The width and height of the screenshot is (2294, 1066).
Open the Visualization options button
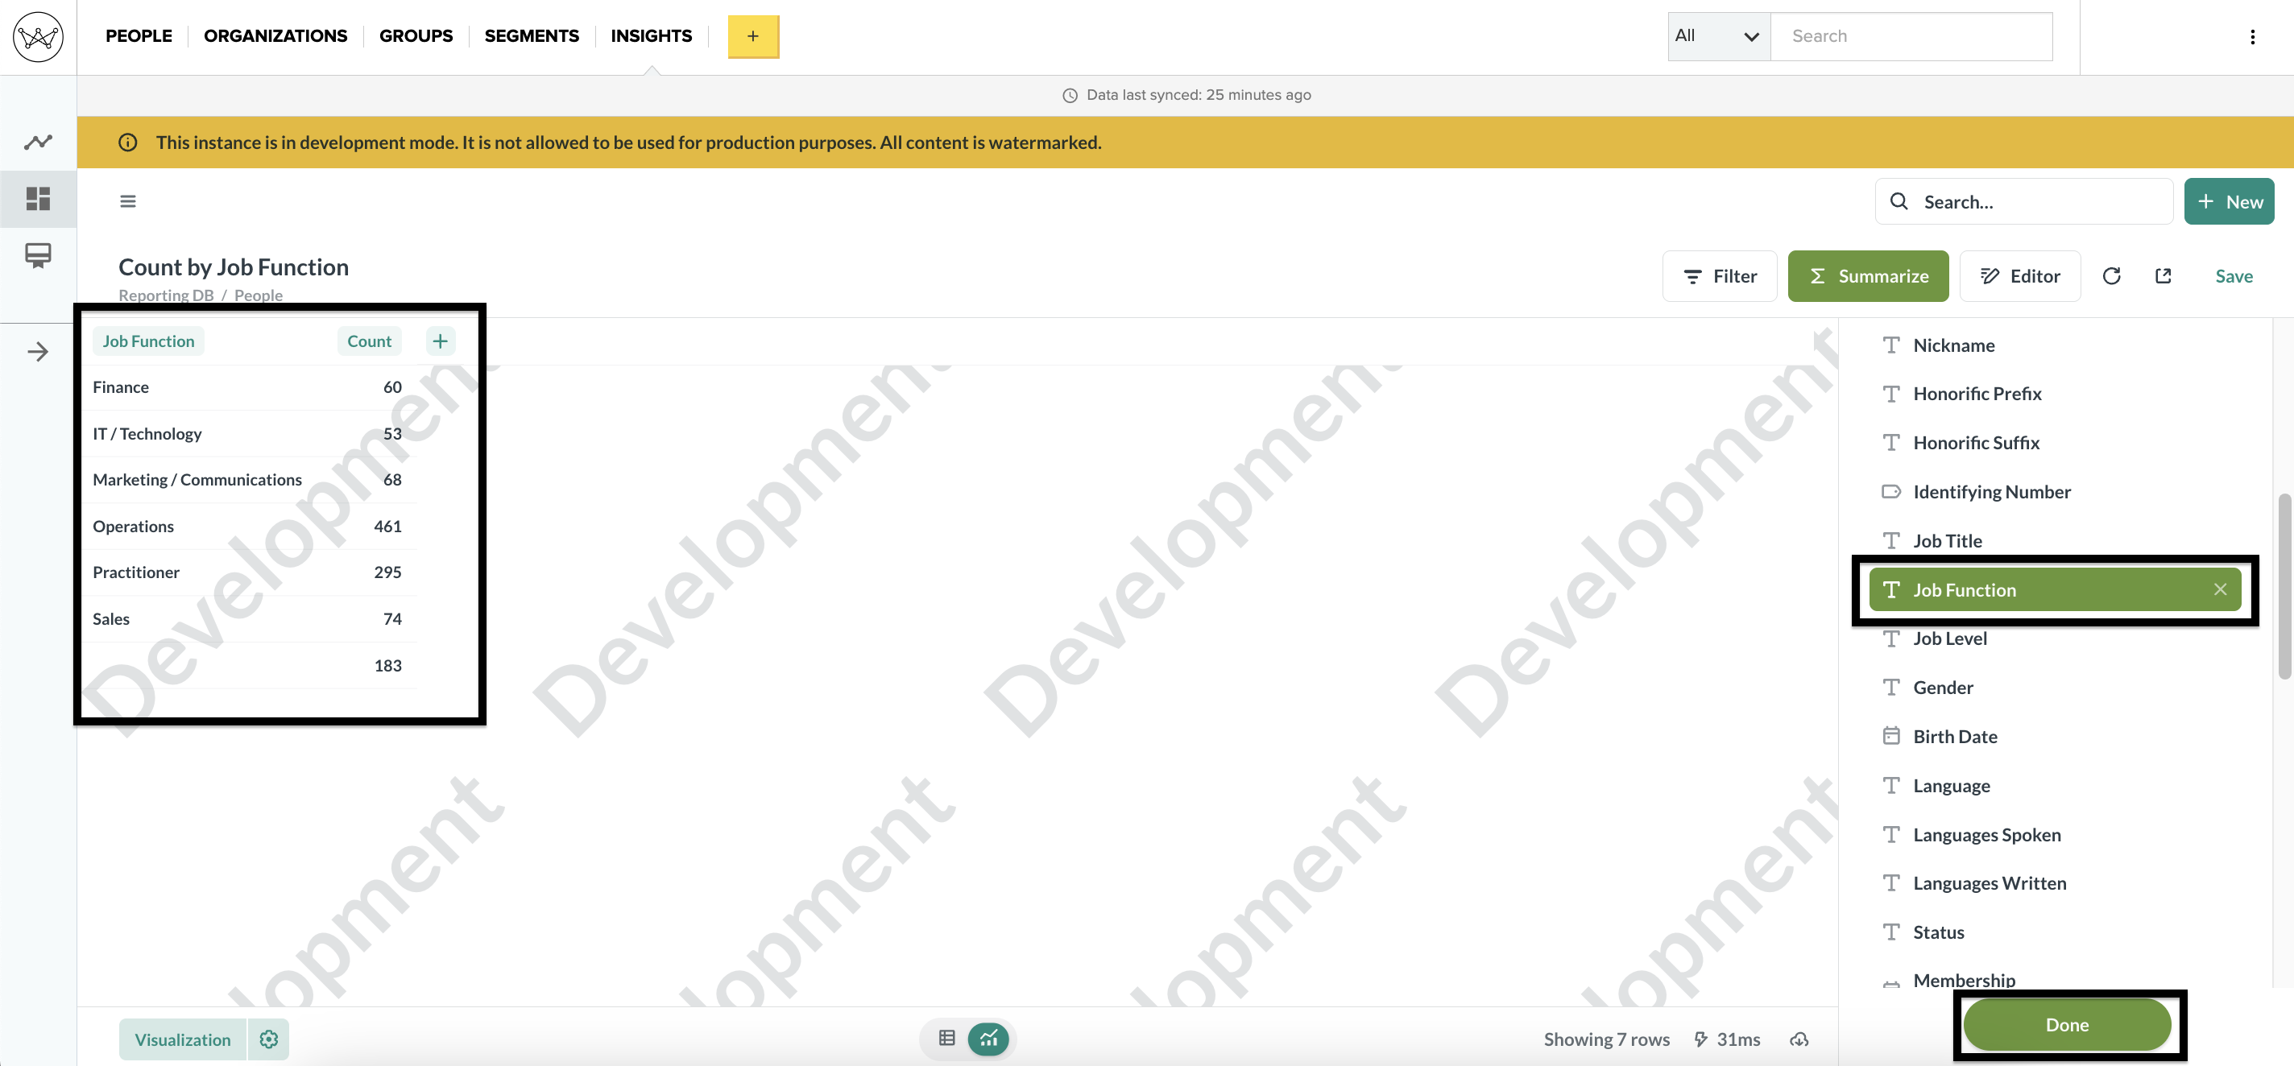pyautogui.click(x=183, y=1039)
